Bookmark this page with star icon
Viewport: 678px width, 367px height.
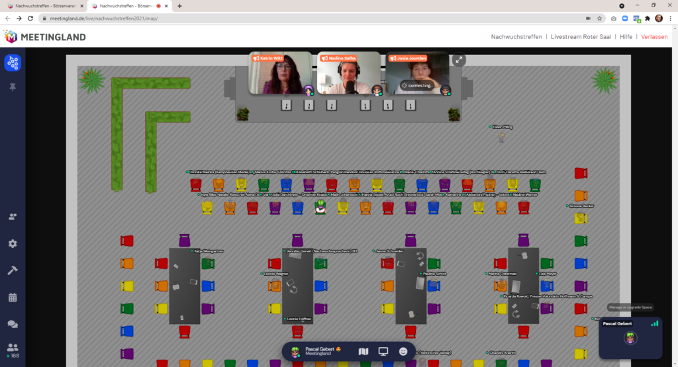click(x=599, y=19)
